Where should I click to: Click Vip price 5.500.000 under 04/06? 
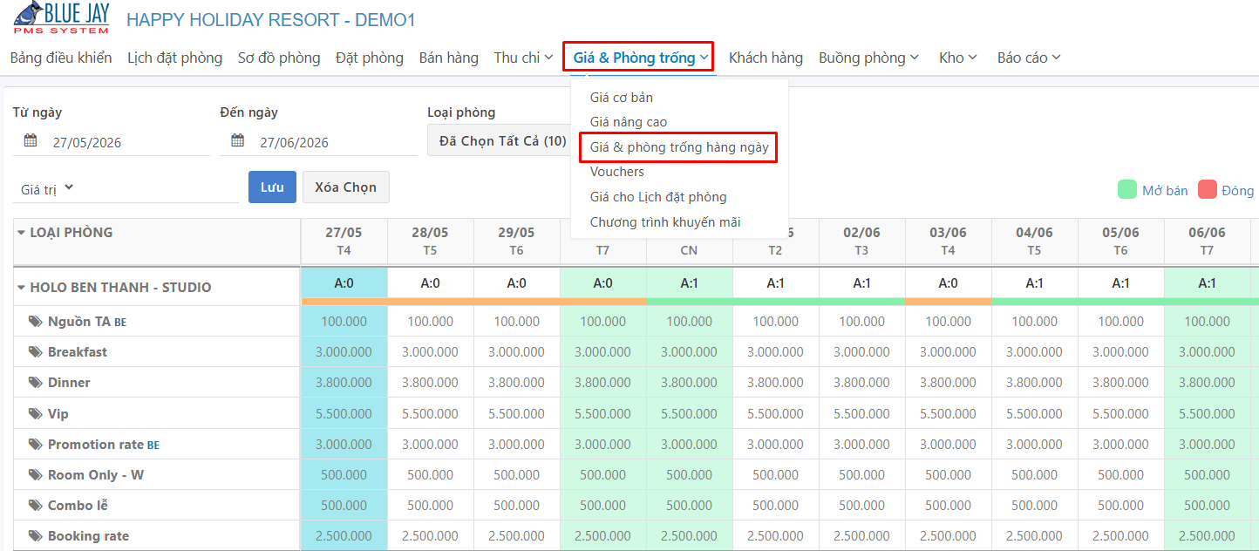click(x=1034, y=414)
